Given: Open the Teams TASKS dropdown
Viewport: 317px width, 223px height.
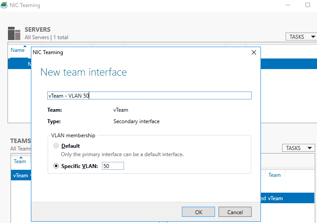Looking at the screenshot, I should (x=298, y=148).
